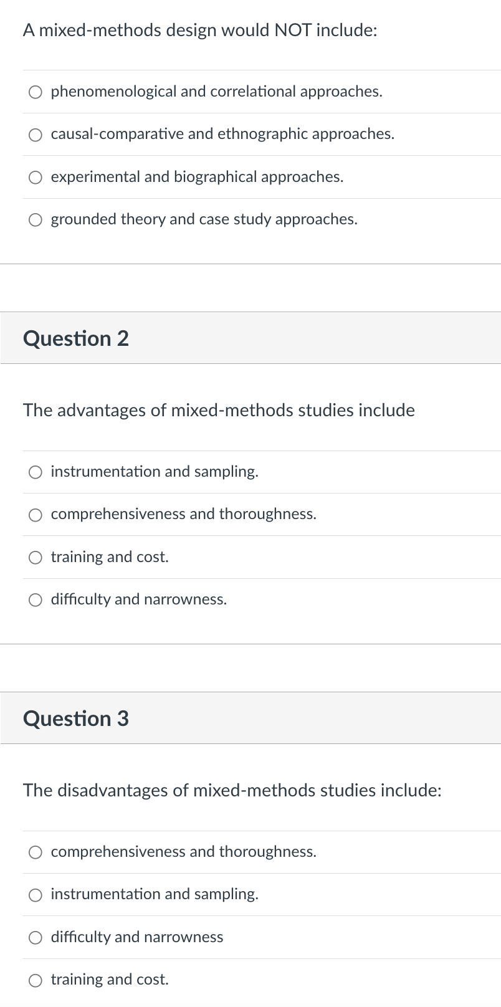Choose 'comprehensiveness and thoroughness' under Question 2
This screenshot has height=1007, width=501.
click(35, 515)
